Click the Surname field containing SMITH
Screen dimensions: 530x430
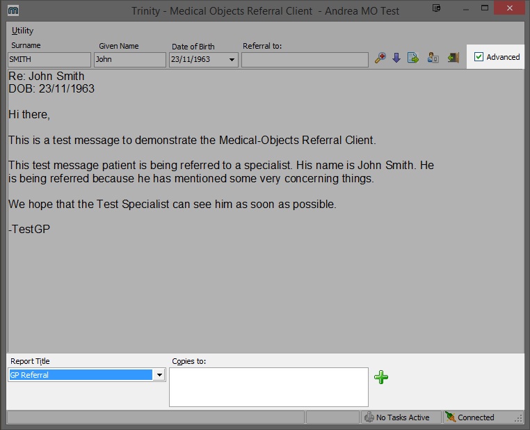tap(49, 60)
